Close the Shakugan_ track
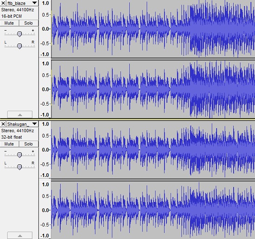 click(x=3, y=124)
